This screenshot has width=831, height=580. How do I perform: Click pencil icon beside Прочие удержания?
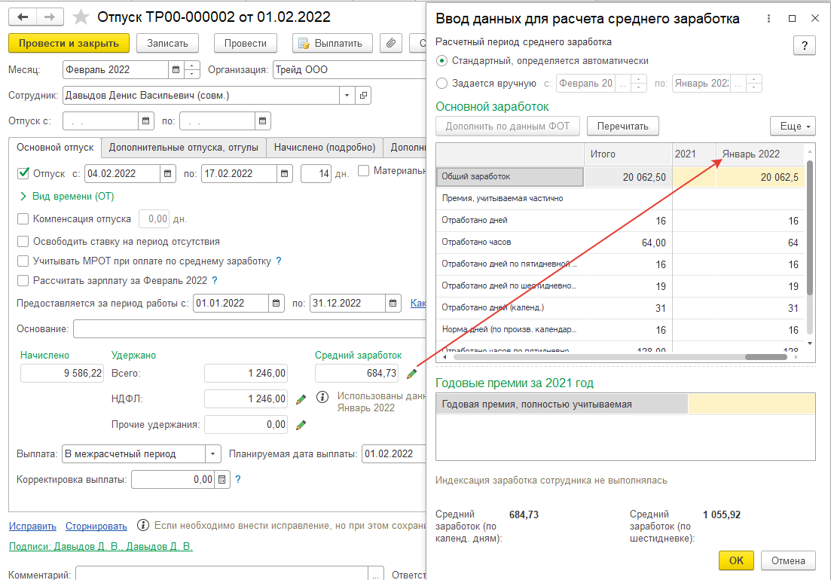click(301, 425)
